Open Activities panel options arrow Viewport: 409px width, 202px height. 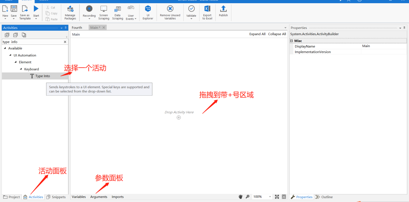point(62,28)
